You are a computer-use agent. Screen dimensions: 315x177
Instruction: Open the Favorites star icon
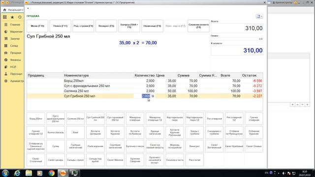pos(12,17)
